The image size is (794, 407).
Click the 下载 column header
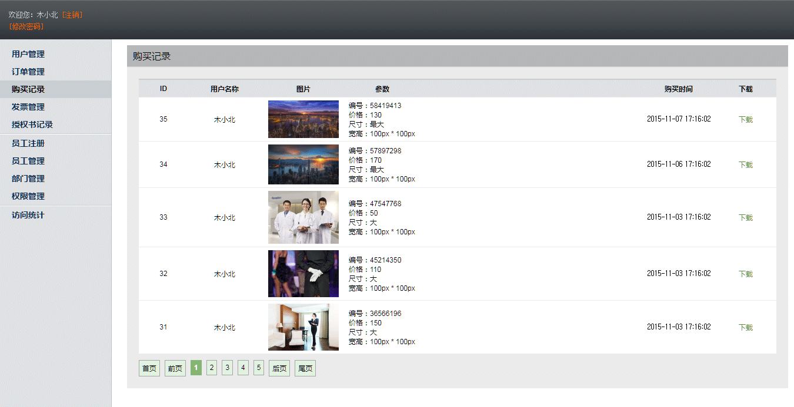click(746, 89)
